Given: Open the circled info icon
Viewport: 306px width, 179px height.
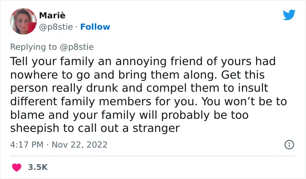Looking at the screenshot, I should click(289, 145).
